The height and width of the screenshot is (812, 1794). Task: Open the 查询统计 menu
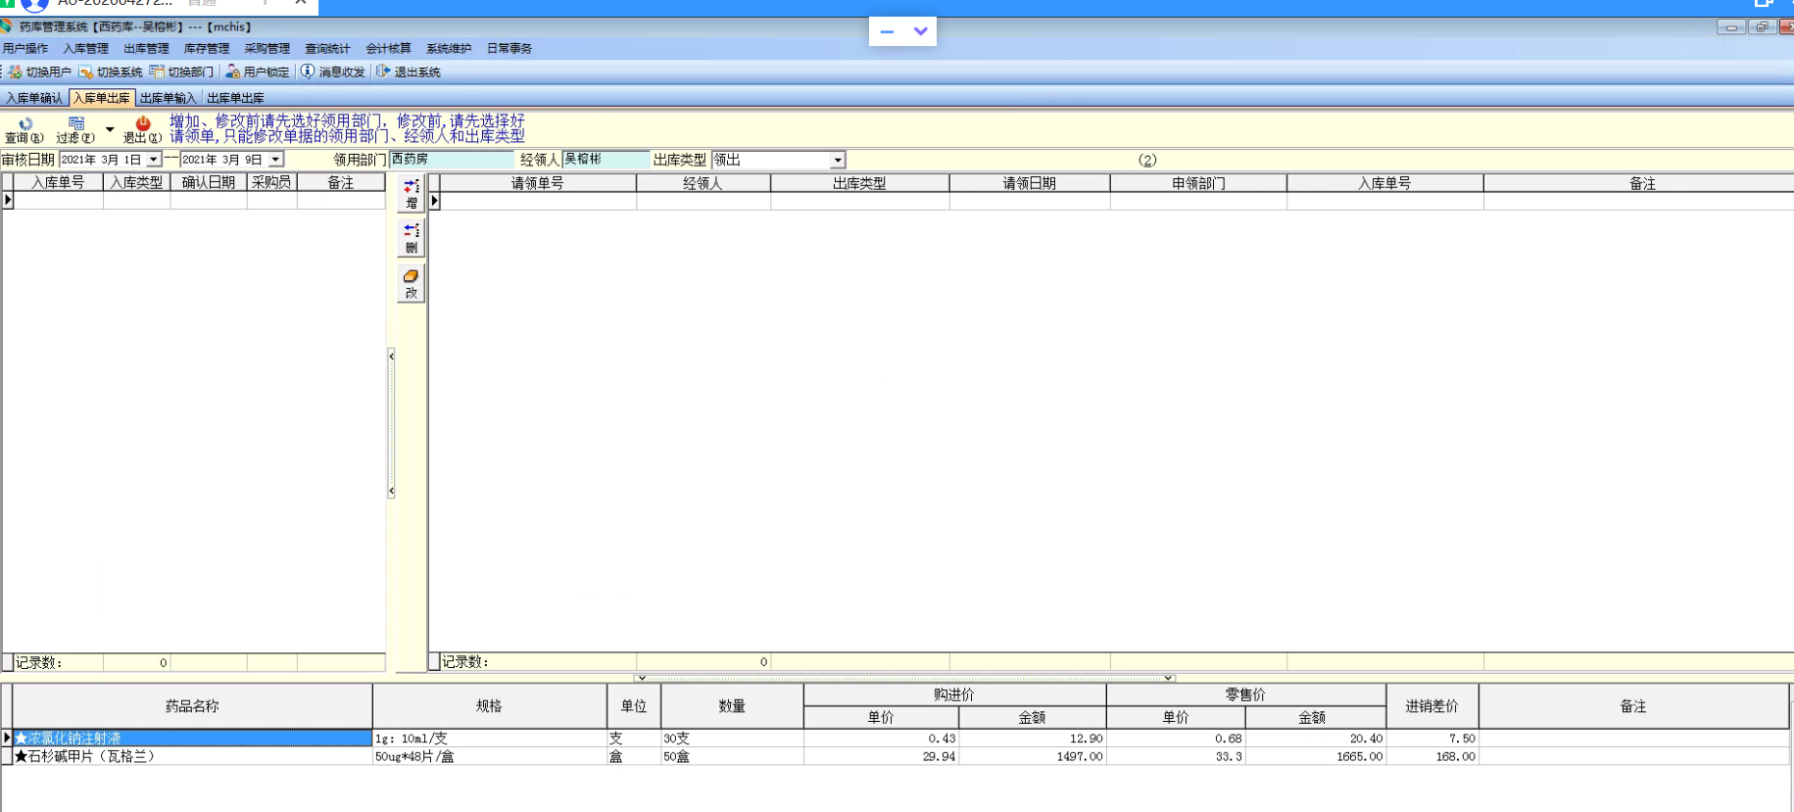(x=328, y=48)
